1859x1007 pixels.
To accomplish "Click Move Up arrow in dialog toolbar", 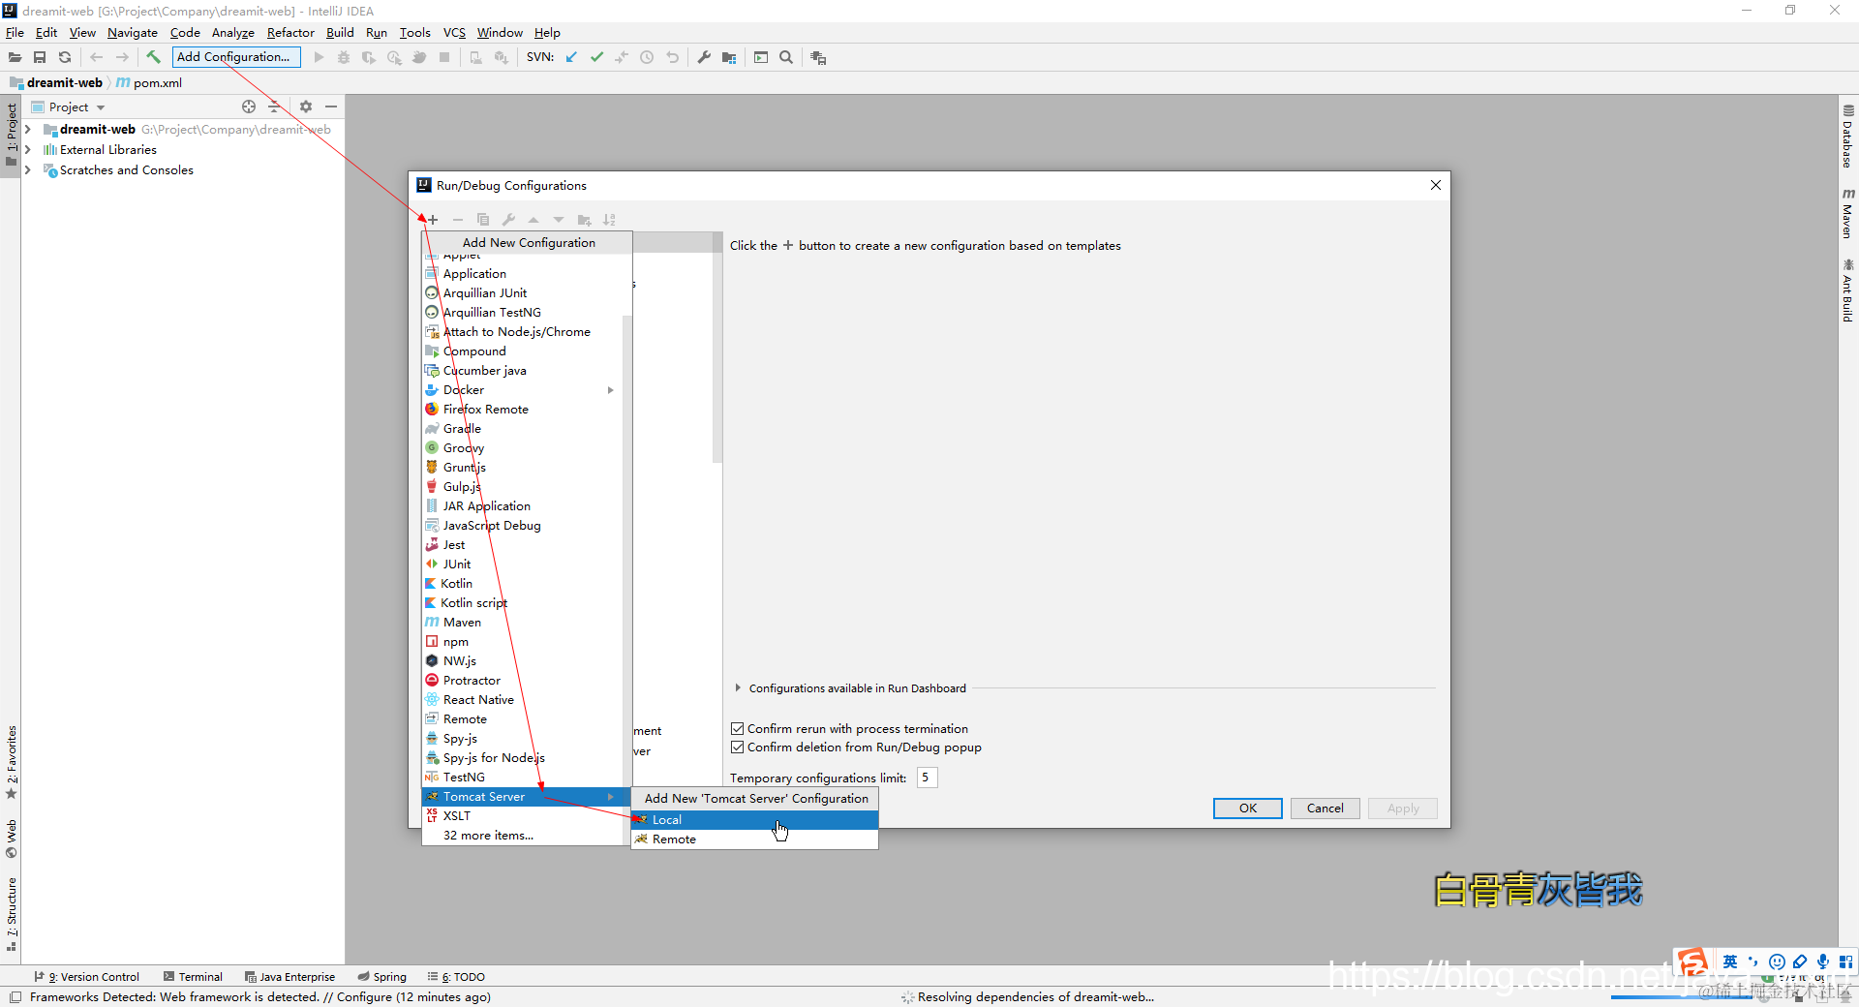I will pos(533,220).
